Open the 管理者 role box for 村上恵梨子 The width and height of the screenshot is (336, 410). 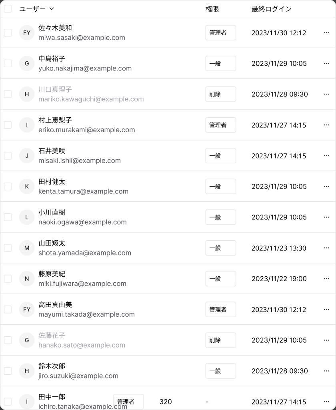tap(221, 125)
